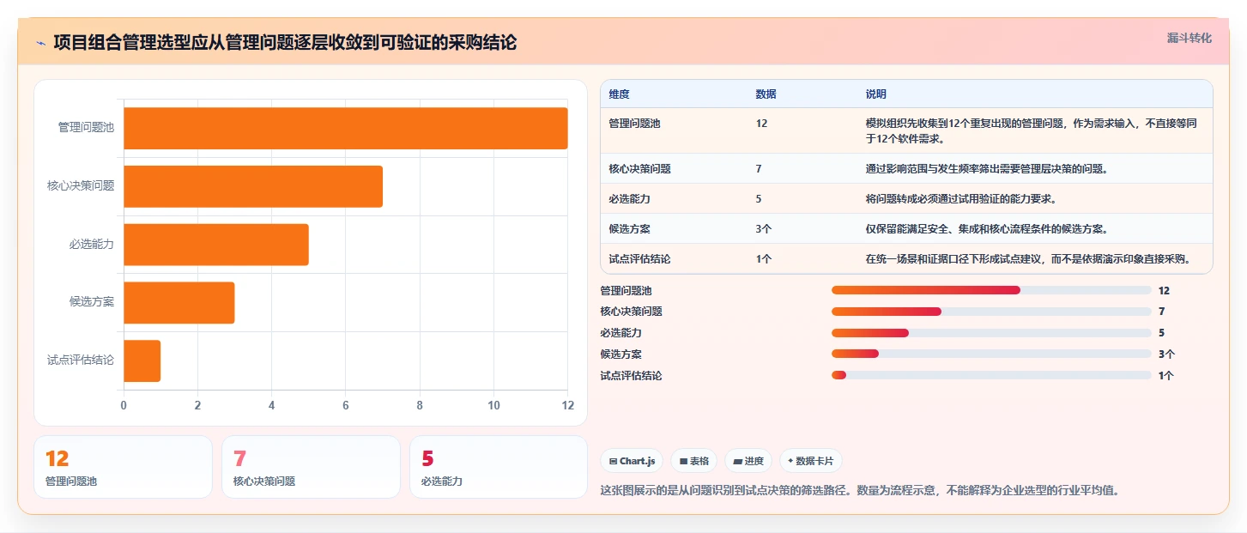Click the 漏斗转化 label in header
Screen dimensions: 1247x533
click(1189, 38)
